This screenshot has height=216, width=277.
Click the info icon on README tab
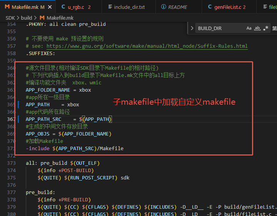(x=164, y=7)
